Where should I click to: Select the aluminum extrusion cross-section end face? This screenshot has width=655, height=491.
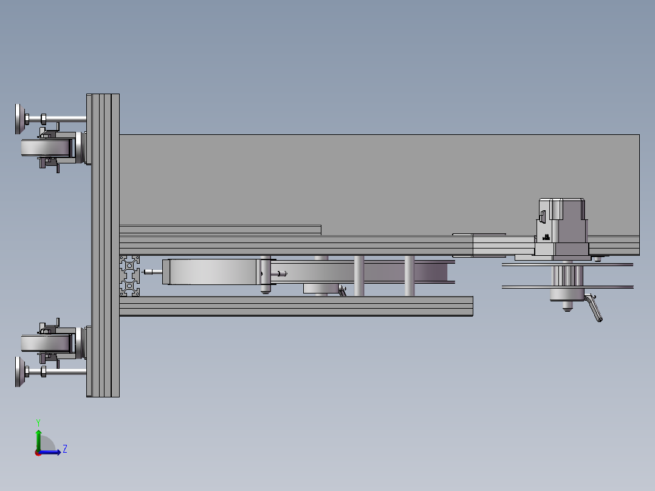coord(129,276)
